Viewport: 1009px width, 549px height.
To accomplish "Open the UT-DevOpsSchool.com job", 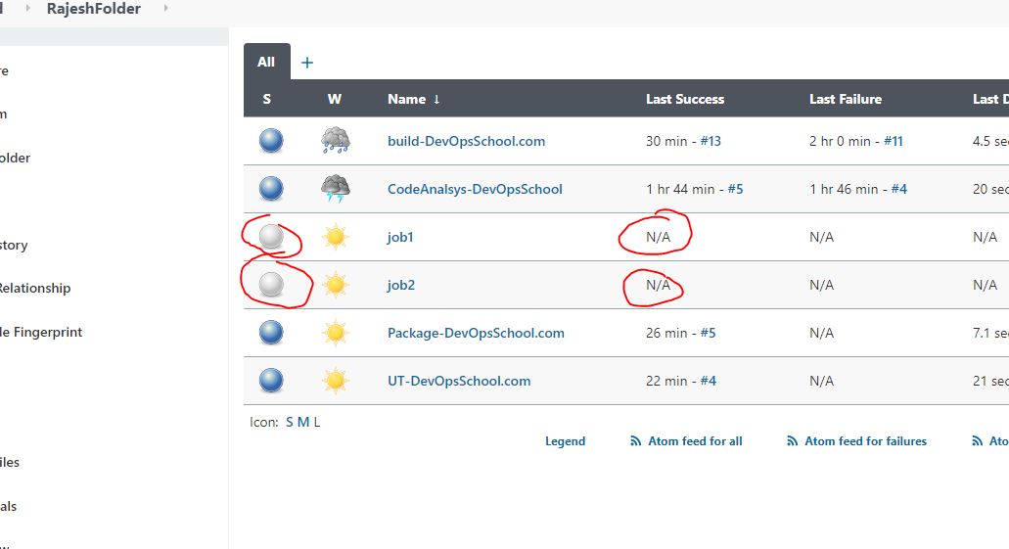I will [459, 381].
